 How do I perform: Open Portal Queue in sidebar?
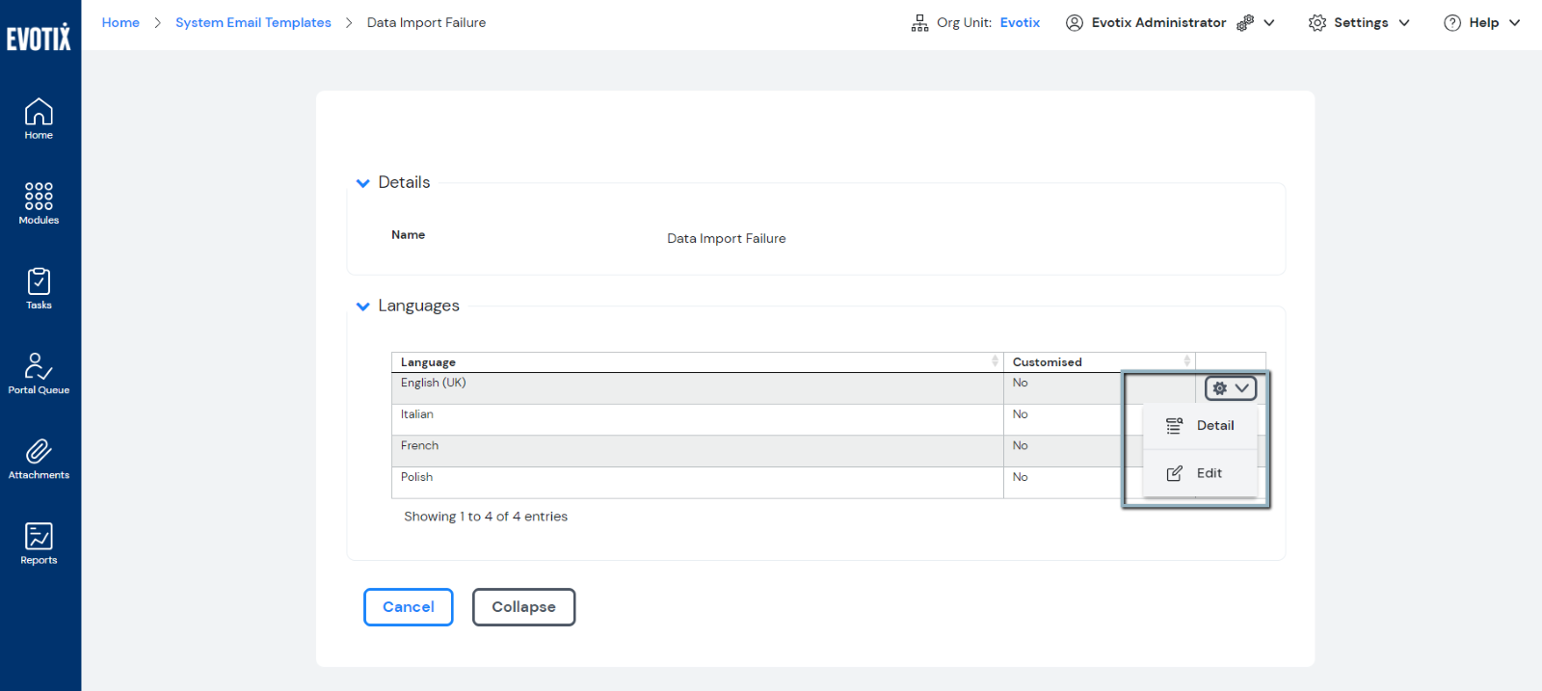click(39, 373)
